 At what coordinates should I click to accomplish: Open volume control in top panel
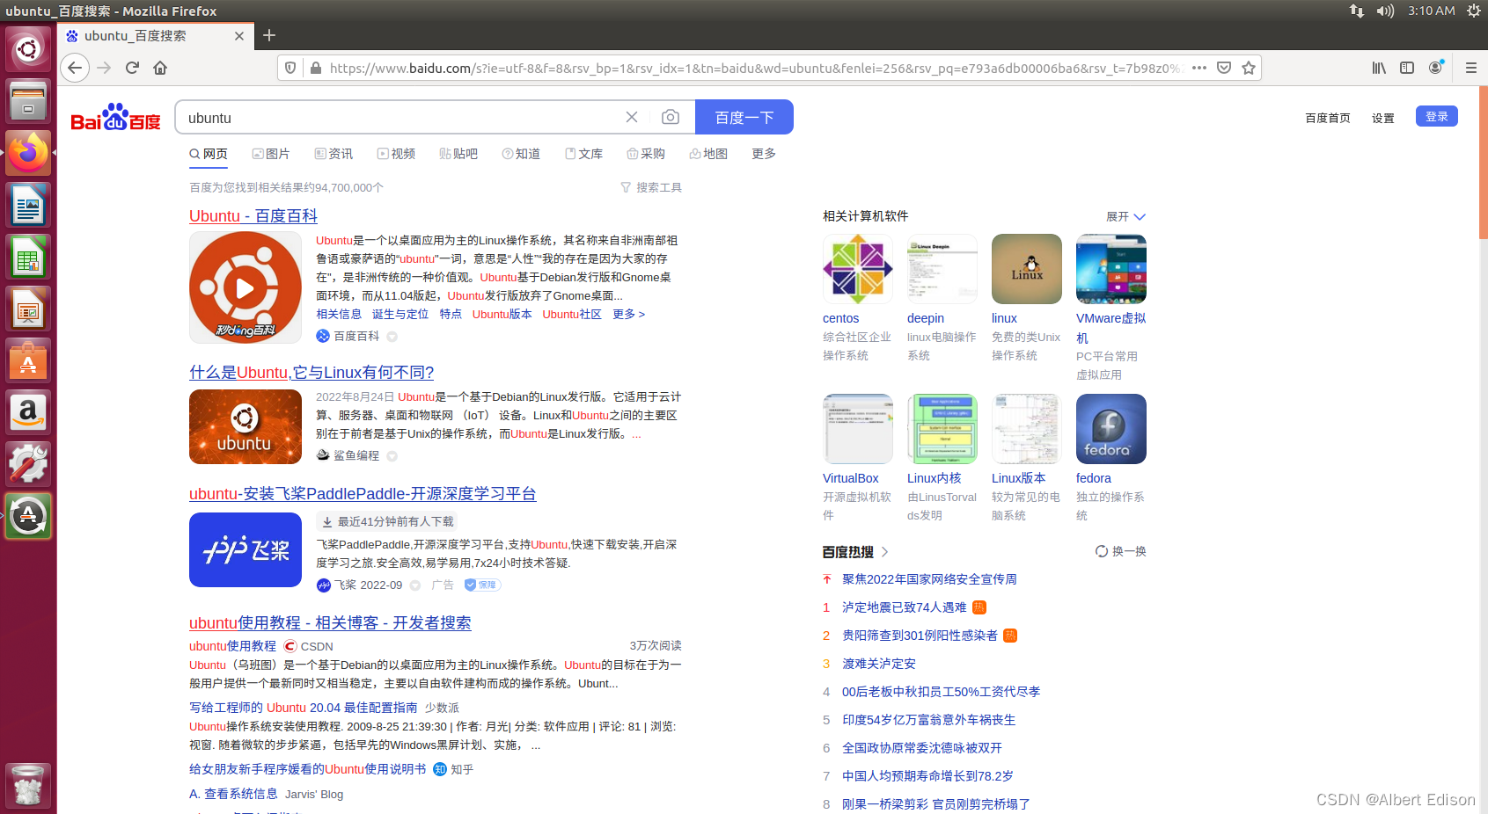[x=1385, y=11]
